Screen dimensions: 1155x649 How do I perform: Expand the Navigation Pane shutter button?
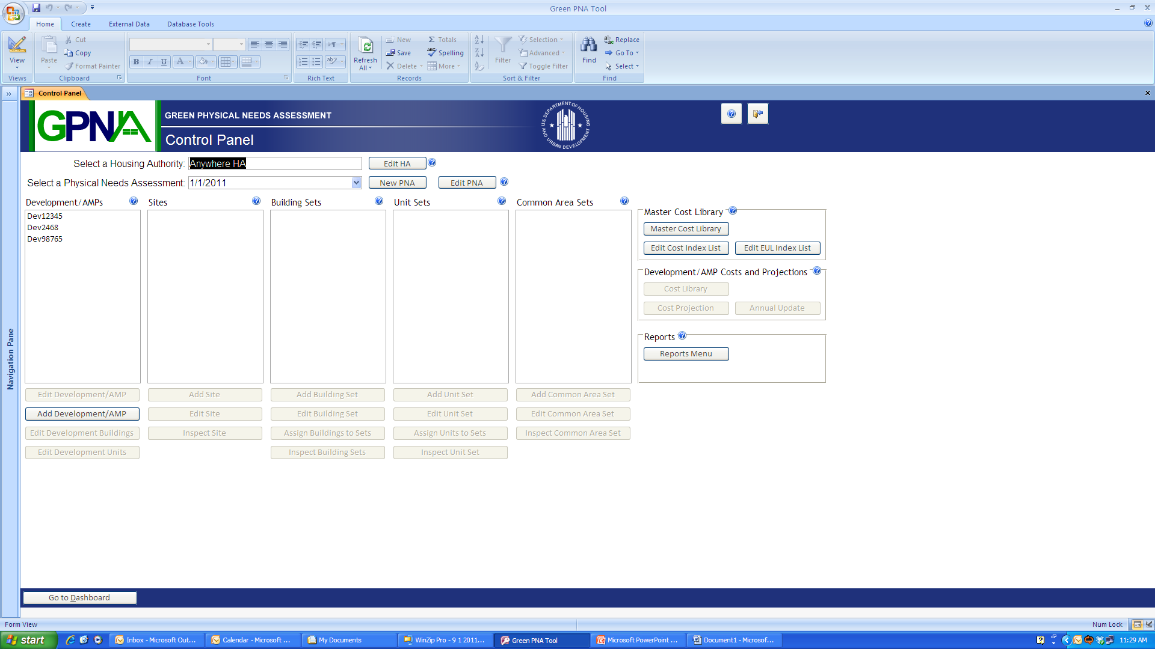9,94
